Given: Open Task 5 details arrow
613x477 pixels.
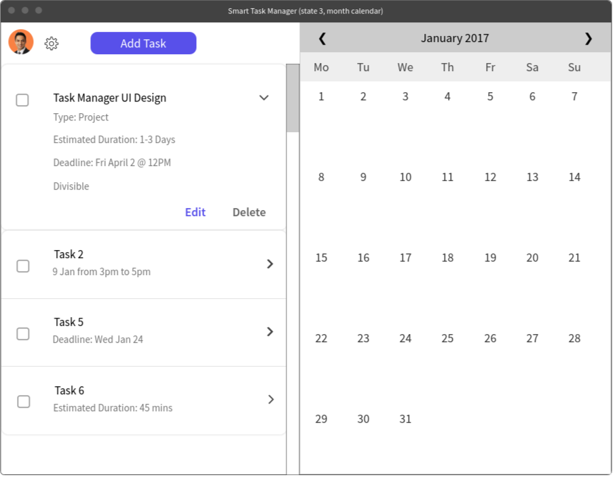Looking at the screenshot, I should point(270,331).
